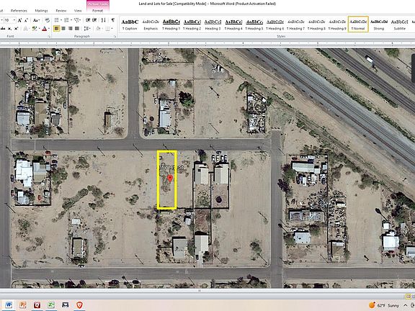Open the font size dropdown

(x=14, y=20)
